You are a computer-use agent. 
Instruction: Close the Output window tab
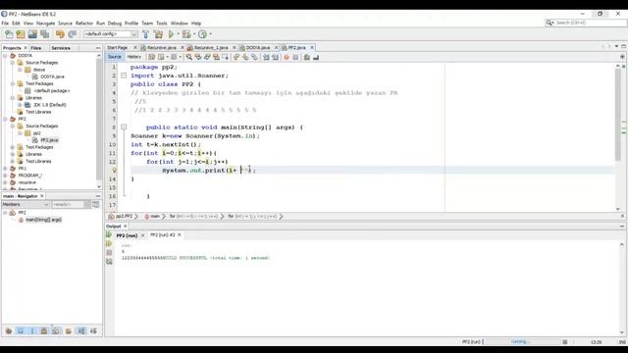125,227
